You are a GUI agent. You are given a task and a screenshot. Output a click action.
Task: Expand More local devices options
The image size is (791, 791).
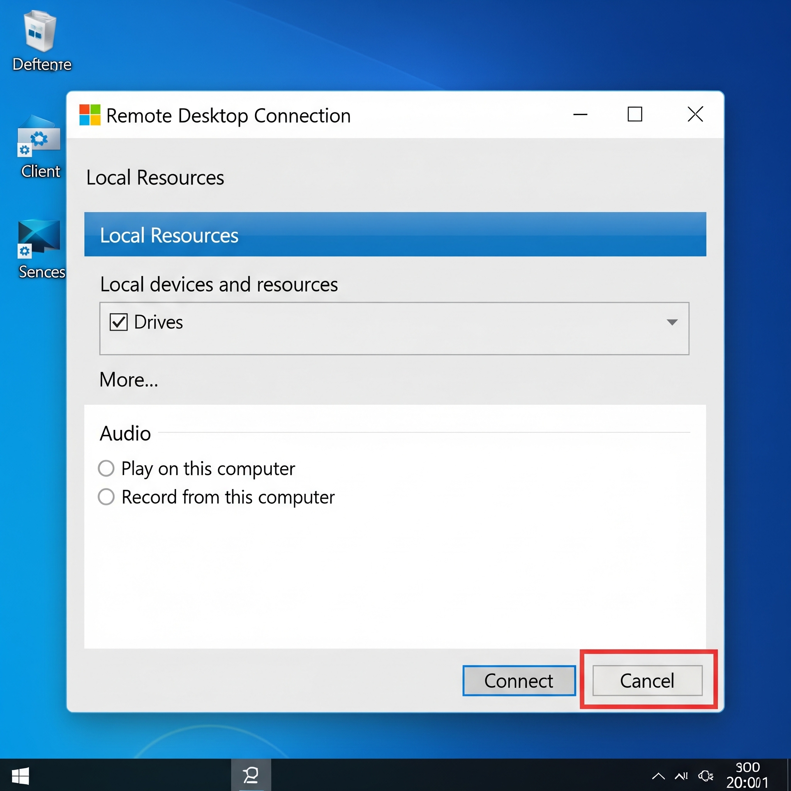pos(129,380)
